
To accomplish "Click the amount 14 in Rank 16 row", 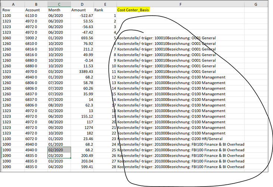I will point(82,100).
